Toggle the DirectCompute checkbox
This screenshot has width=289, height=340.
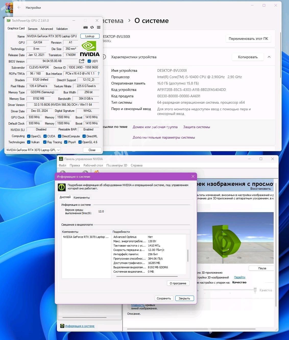(x=59, y=136)
